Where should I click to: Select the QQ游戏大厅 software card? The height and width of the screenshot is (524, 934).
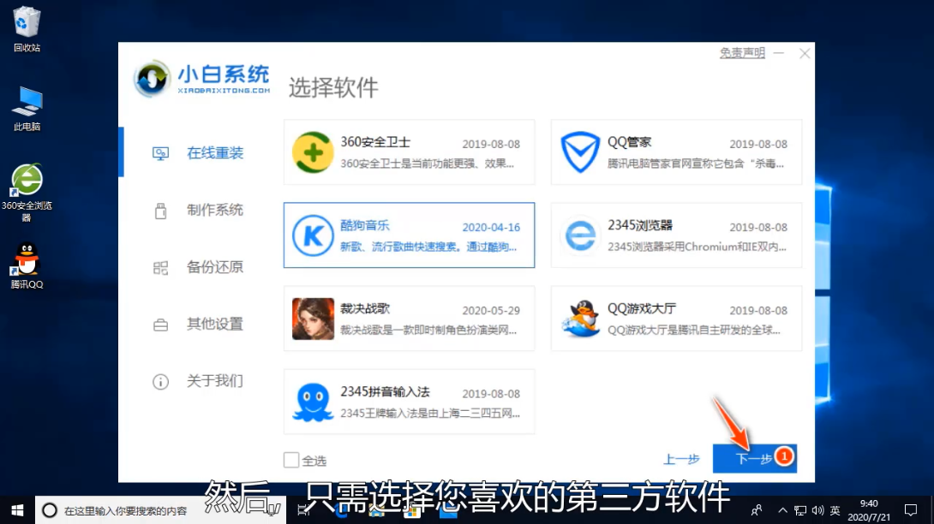[x=676, y=319]
